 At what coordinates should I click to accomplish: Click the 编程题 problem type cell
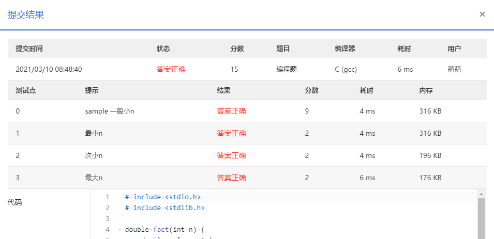coord(287,70)
